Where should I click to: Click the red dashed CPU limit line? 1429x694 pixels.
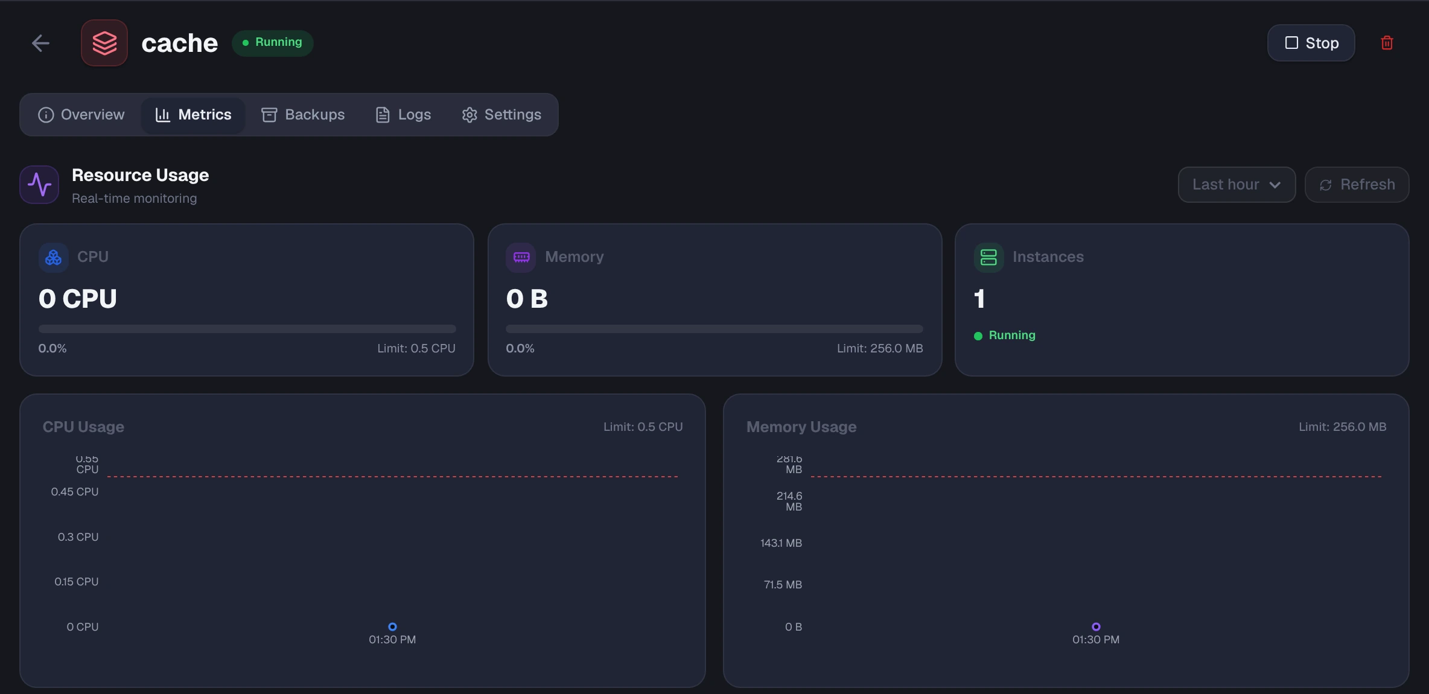(x=392, y=477)
